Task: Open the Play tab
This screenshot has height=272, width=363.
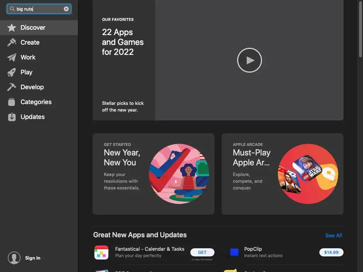Action: pos(39,72)
